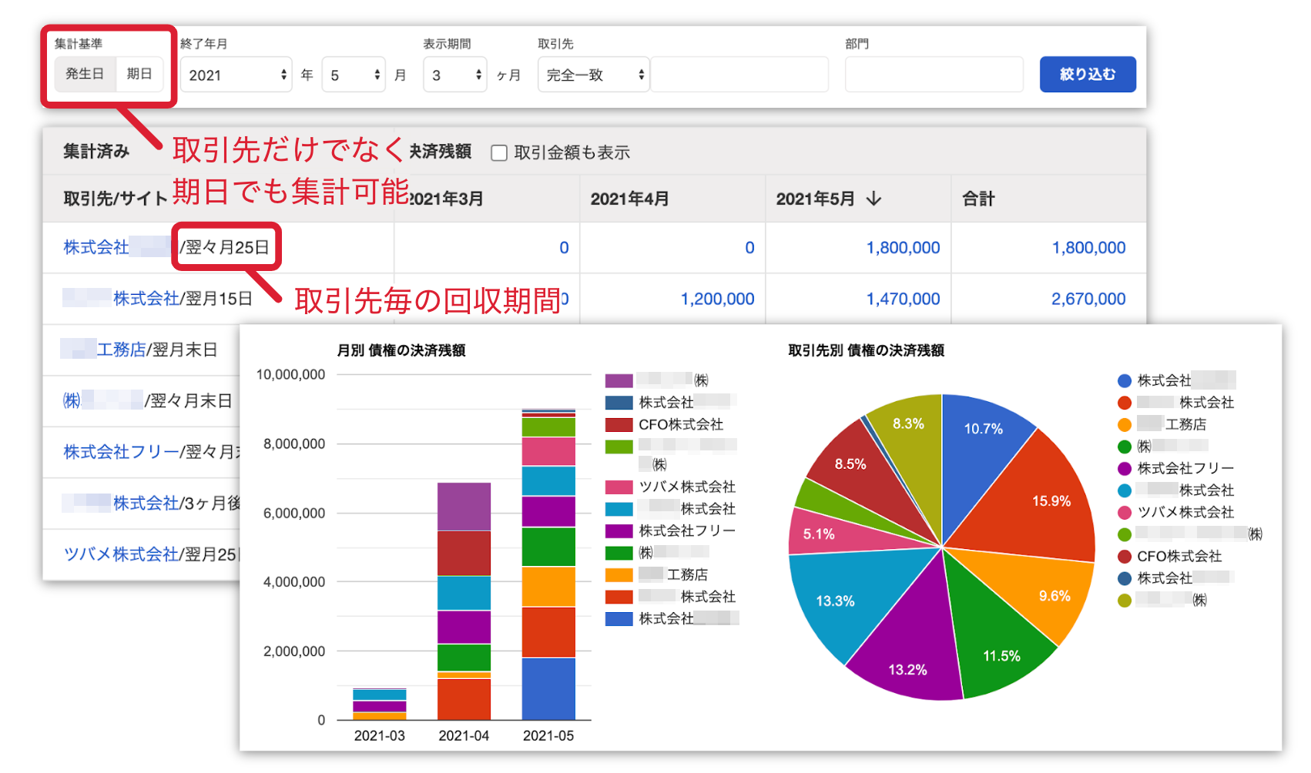This screenshot has width=1311, height=773.
Task: Open the 株式会社 link in the 翌月15日 row
Action: coord(146,299)
